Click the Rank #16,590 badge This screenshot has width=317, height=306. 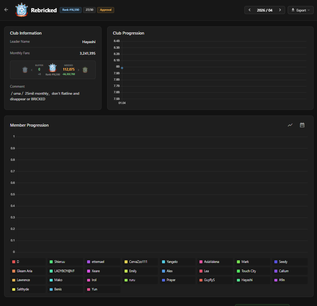click(x=70, y=10)
